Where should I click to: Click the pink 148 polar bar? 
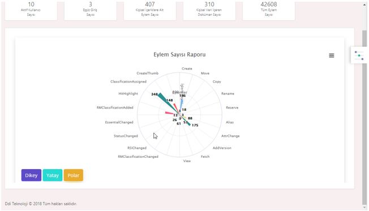coord(176,107)
